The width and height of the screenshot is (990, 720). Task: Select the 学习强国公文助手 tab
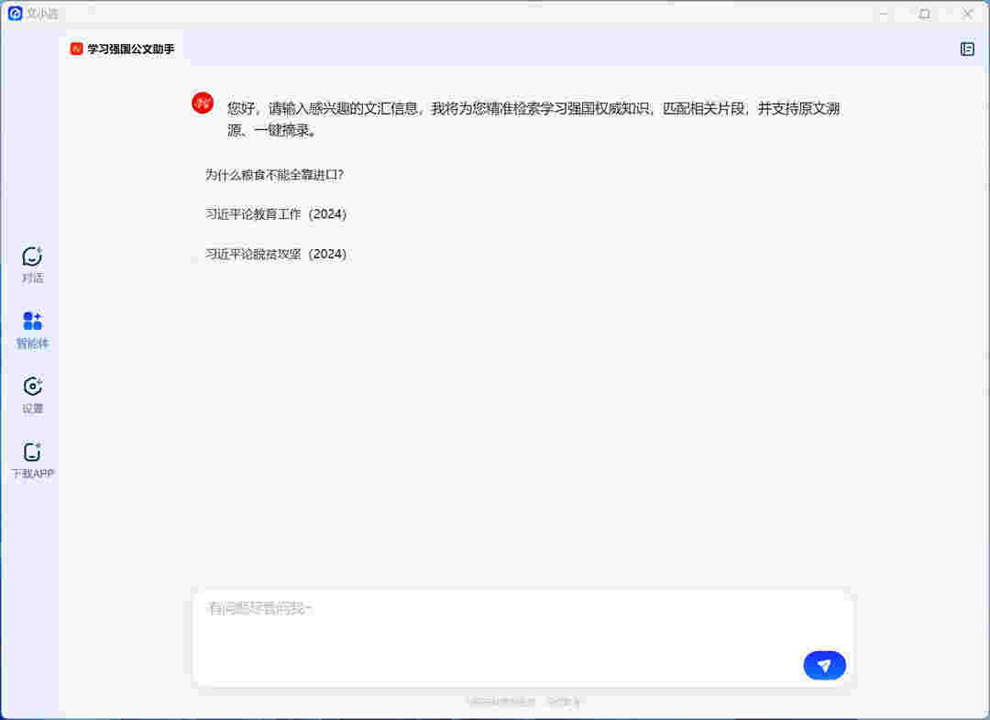point(123,49)
